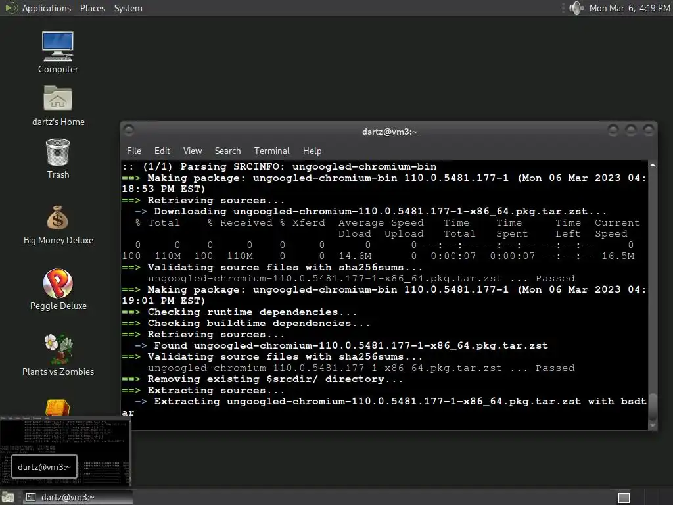Click the "Found ungoogled-chromium" terminal line
673x505 pixels.
click(x=341, y=345)
